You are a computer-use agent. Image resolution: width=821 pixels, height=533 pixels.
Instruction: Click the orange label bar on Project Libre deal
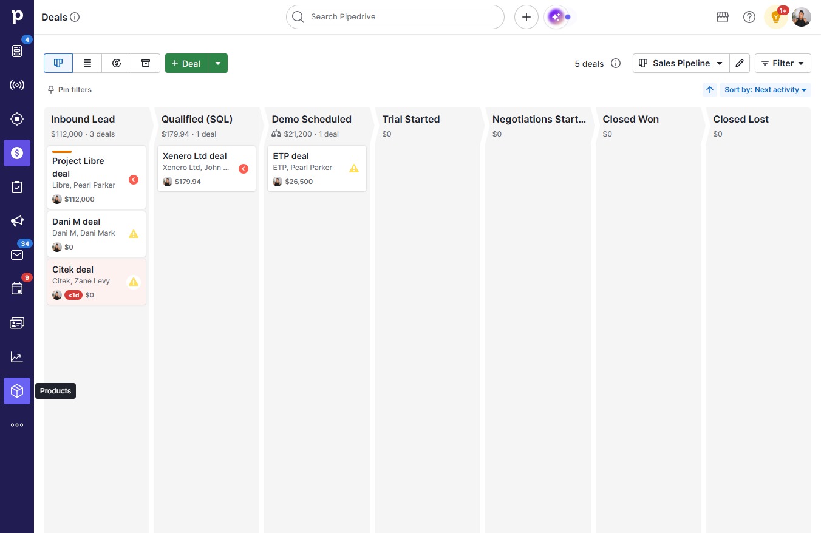click(x=62, y=152)
